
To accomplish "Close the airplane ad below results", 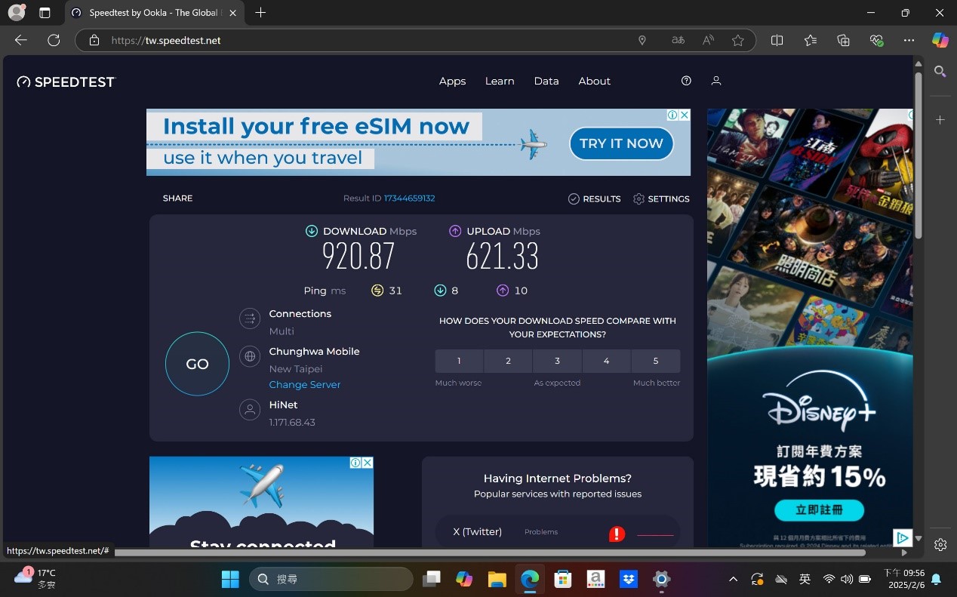I will tap(368, 463).
